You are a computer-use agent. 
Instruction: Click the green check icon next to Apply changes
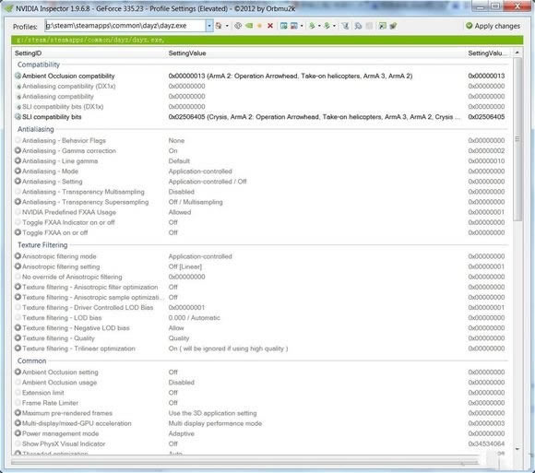(x=470, y=26)
